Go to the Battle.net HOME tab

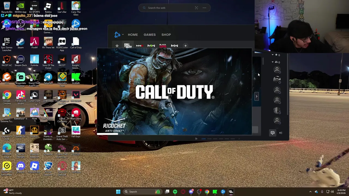tap(133, 35)
